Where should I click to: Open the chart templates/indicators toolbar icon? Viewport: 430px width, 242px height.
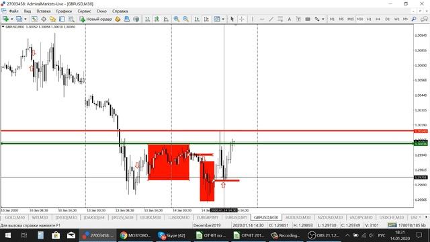(x=217, y=19)
